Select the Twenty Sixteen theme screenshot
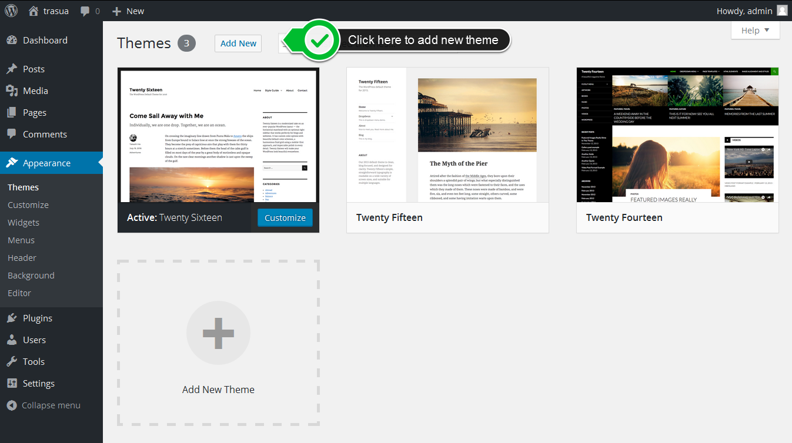 click(x=218, y=135)
